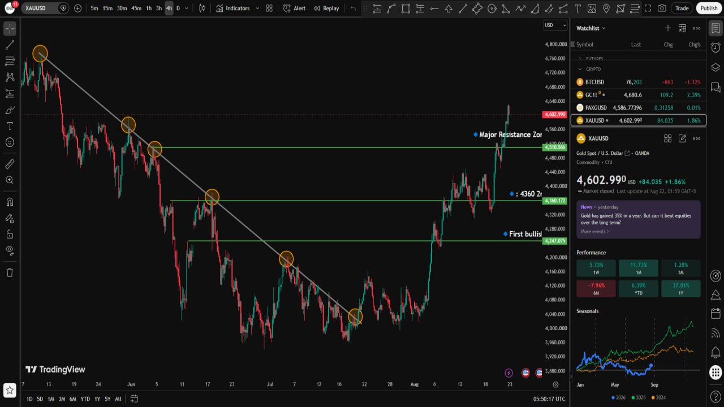Open the Alerts panel clock icon in right sidebar
Viewport: 724px width, 407px height.
[716, 47]
